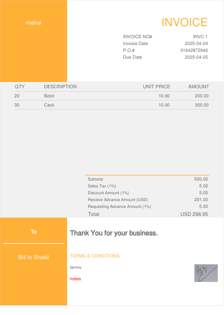This screenshot has height=315, width=224.
Task: Click the Cack item description
Action: pyautogui.click(x=49, y=105)
